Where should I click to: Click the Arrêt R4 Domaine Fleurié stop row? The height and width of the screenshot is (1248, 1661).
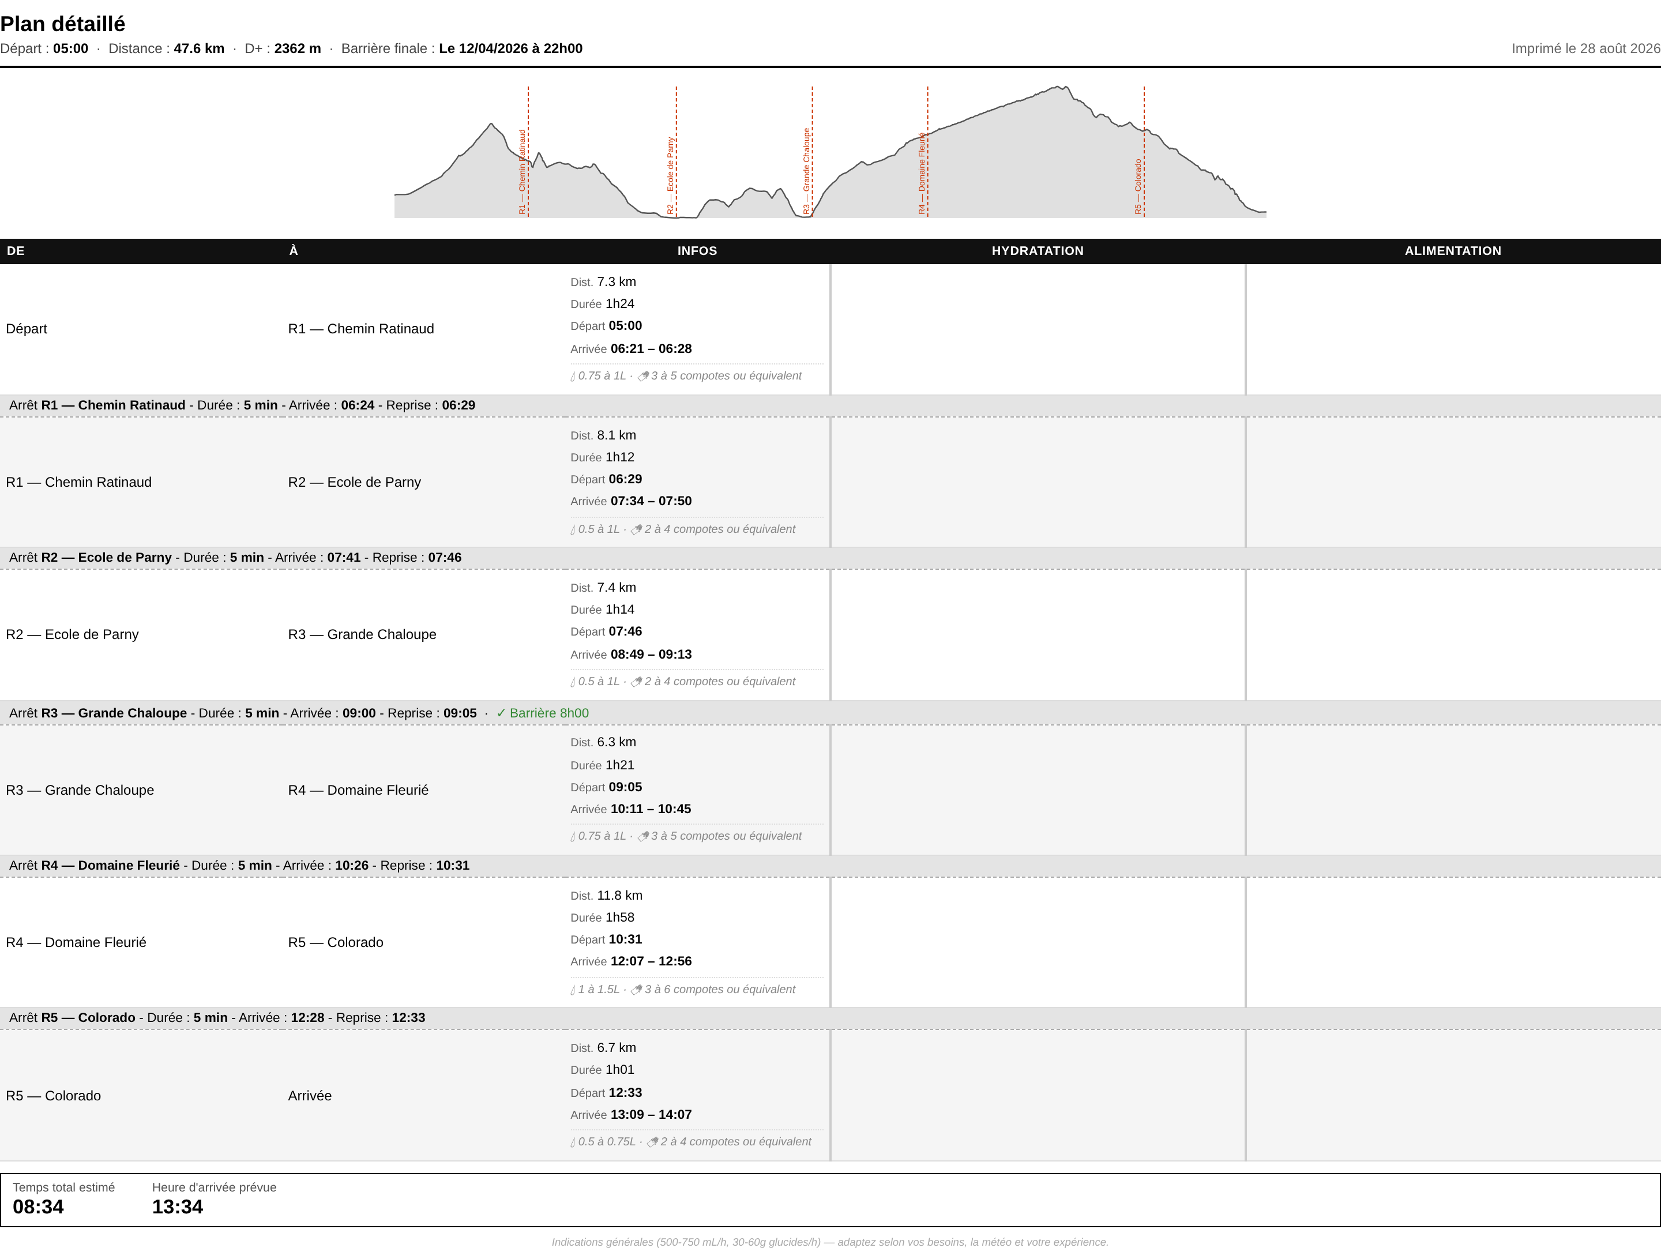coord(830,866)
